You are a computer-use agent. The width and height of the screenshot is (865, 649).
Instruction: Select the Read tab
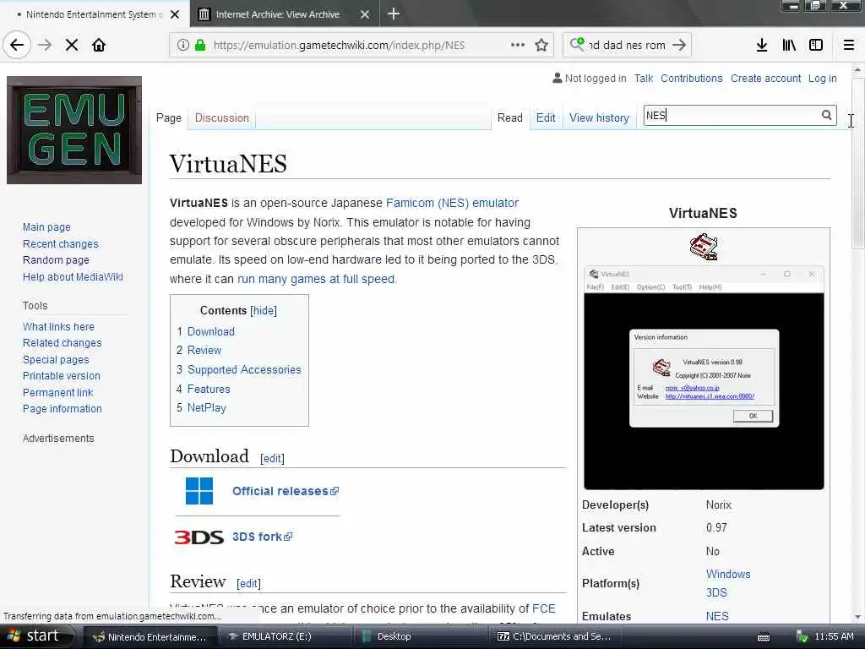pyautogui.click(x=509, y=117)
